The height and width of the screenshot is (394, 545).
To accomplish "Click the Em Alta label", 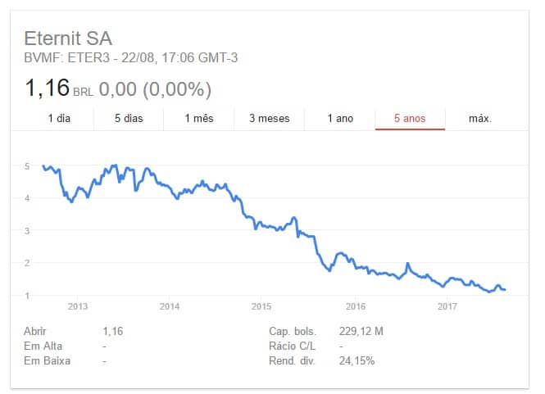I will tap(43, 346).
